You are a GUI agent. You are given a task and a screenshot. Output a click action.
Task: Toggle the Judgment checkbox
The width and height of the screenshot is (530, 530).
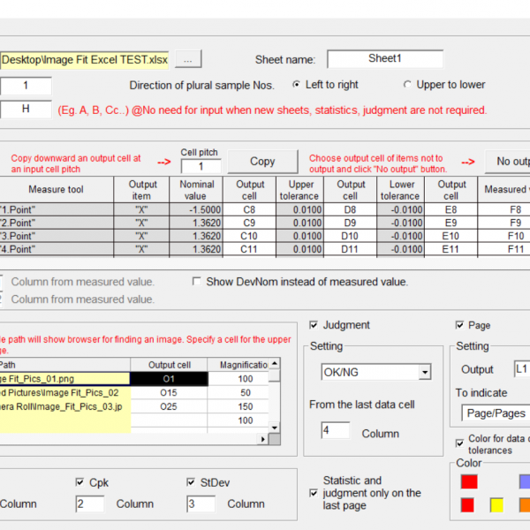click(x=314, y=325)
